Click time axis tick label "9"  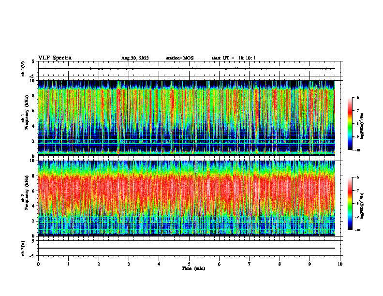pyautogui.click(x=309, y=264)
